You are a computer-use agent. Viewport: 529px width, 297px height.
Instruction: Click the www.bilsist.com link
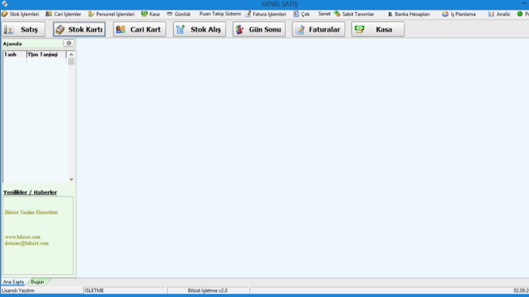click(23, 237)
